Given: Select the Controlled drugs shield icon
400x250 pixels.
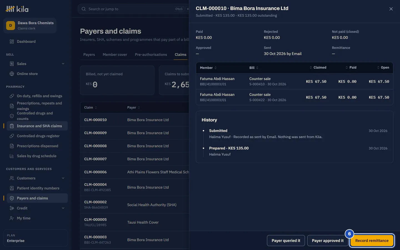Looking at the screenshot, I should tap(12, 116).
